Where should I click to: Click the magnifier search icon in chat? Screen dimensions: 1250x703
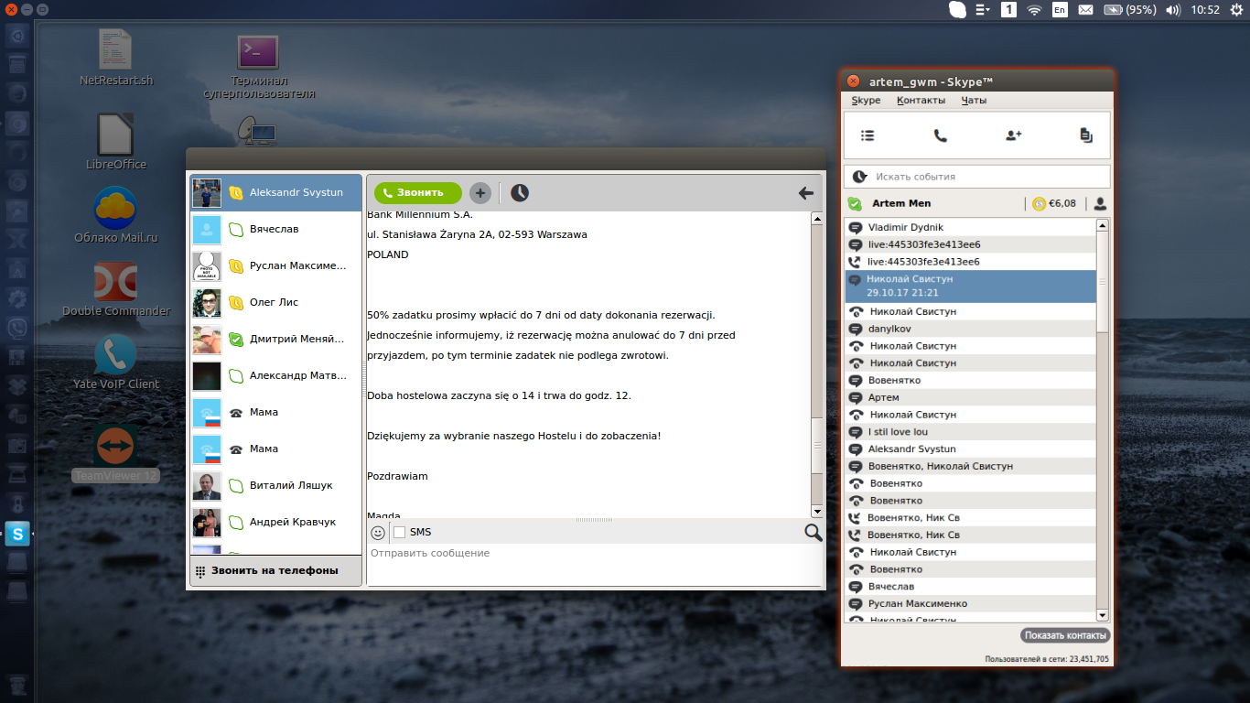tap(813, 532)
